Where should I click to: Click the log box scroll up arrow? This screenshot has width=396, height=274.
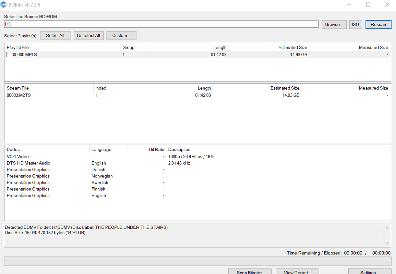(387, 228)
